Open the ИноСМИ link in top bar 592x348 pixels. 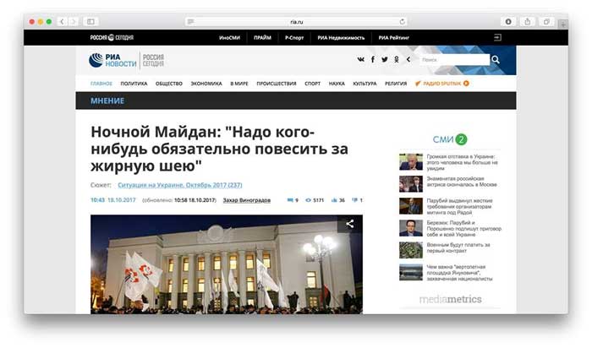click(230, 38)
